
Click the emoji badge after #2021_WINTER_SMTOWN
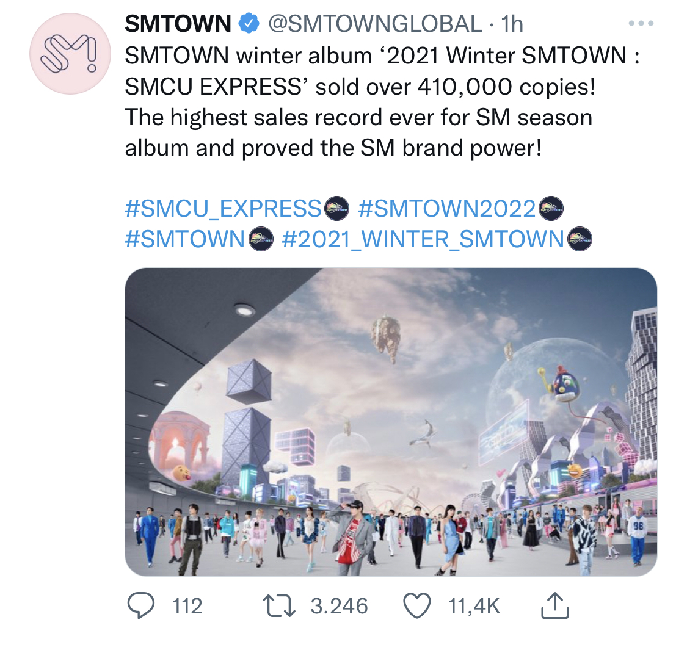click(580, 239)
